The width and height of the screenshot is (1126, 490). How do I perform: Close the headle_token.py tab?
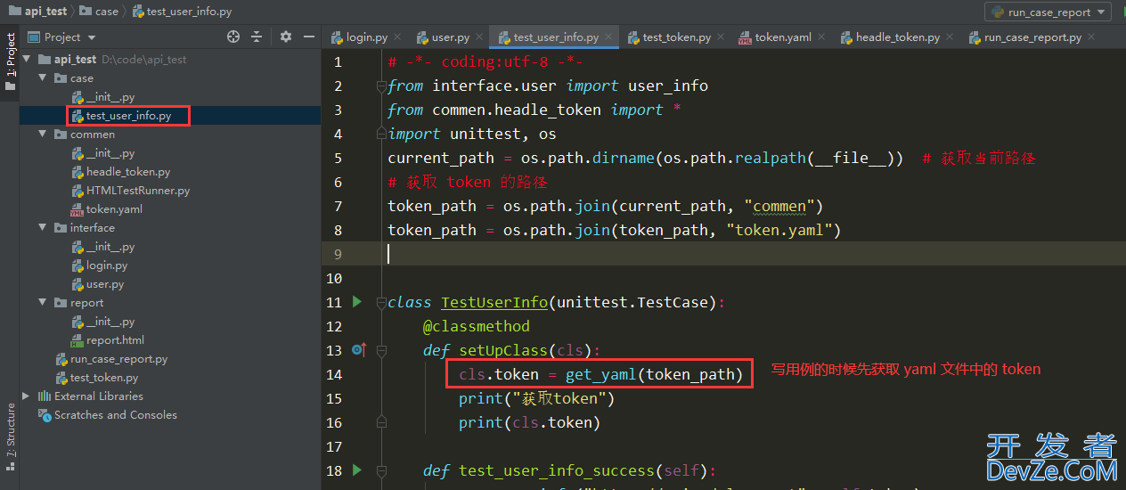pyautogui.click(x=950, y=37)
